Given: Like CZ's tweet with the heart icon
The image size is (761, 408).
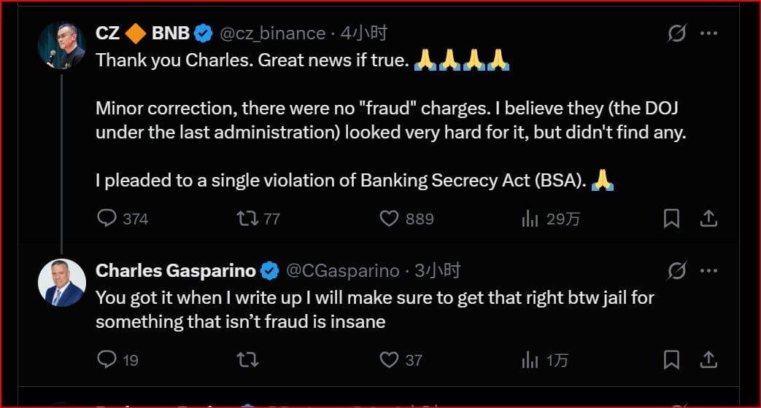Looking at the screenshot, I should [x=390, y=219].
